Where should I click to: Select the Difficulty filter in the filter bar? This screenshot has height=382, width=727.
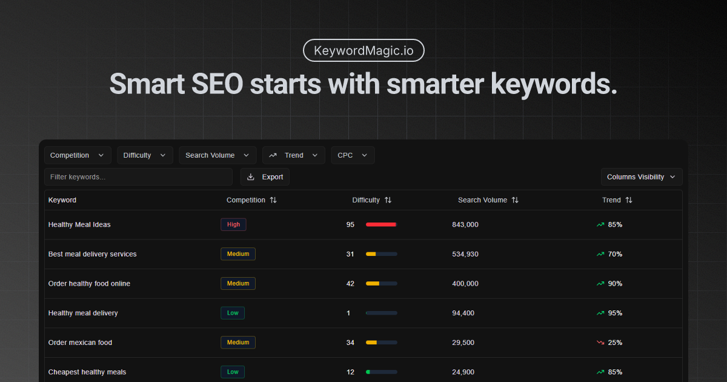point(144,155)
